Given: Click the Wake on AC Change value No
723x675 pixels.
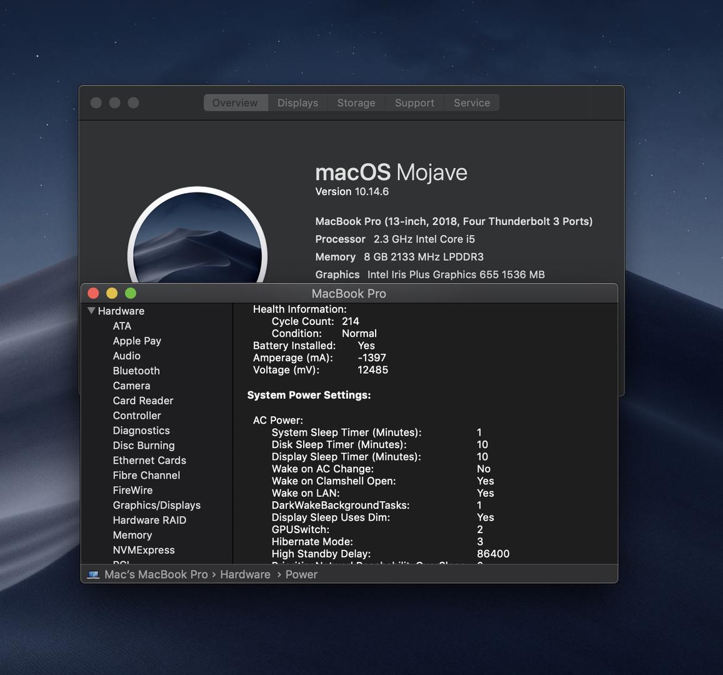Looking at the screenshot, I should (484, 469).
